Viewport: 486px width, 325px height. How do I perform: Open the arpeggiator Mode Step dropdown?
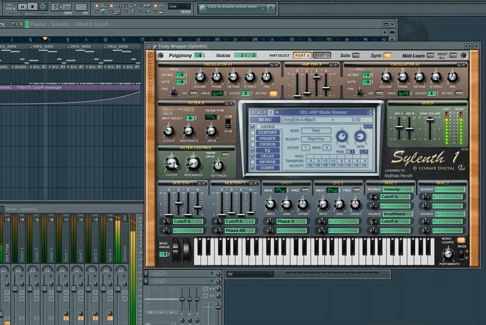coord(316,131)
